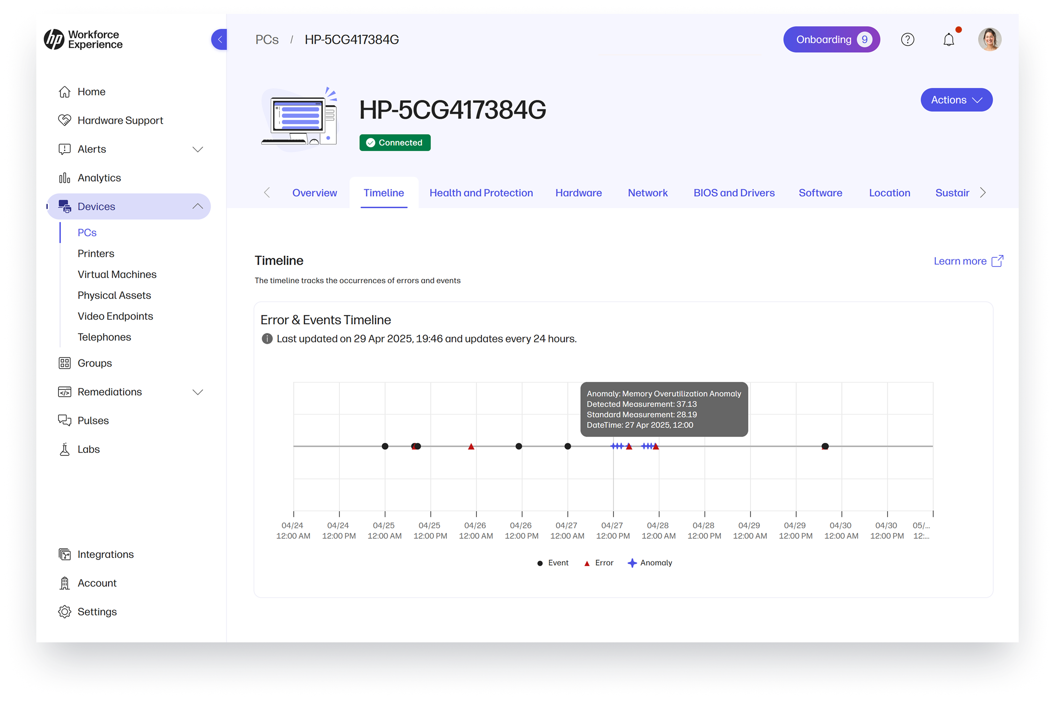Switch to the Network tab

pyautogui.click(x=647, y=193)
